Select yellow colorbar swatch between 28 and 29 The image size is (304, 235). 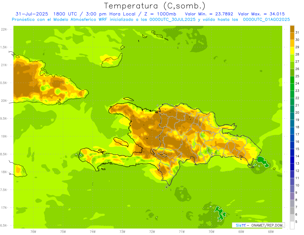pos(292,51)
